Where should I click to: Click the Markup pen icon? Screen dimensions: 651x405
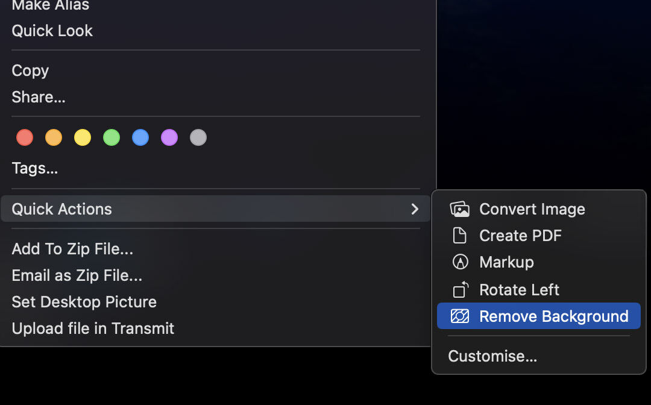click(460, 262)
